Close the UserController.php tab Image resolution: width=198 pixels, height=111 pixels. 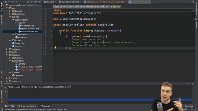coord(150,2)
